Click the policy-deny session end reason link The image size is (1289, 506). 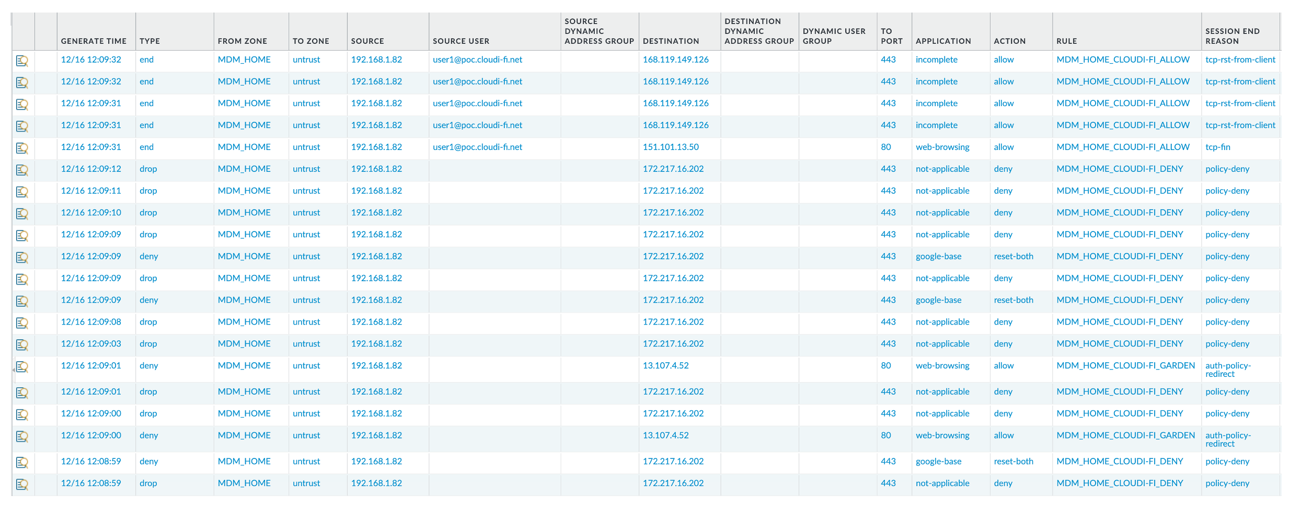(x=1227, y=169)
